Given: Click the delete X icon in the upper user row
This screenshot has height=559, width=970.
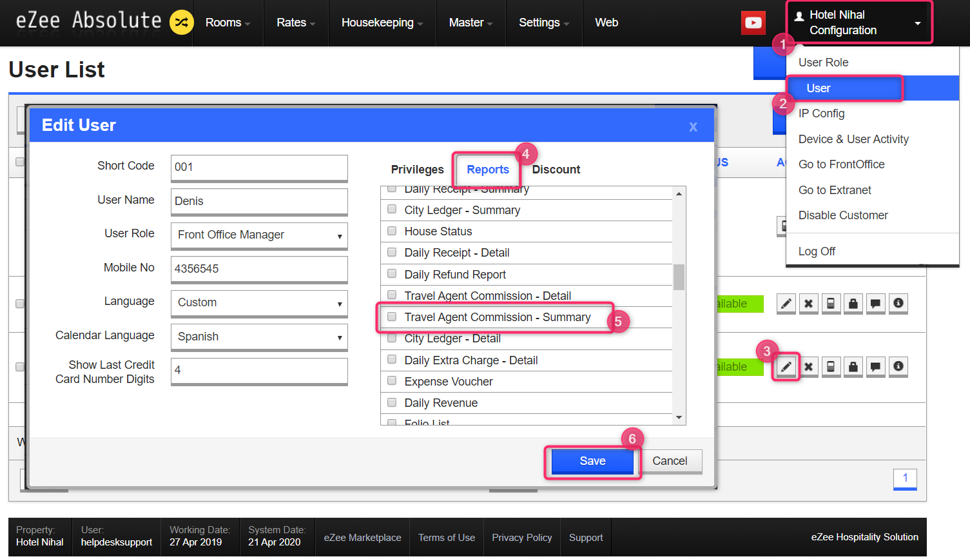Looking at the screenshot, I should 808,304.
